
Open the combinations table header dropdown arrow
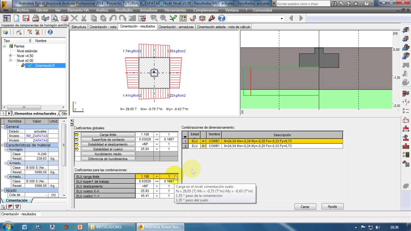click(185, 137)
